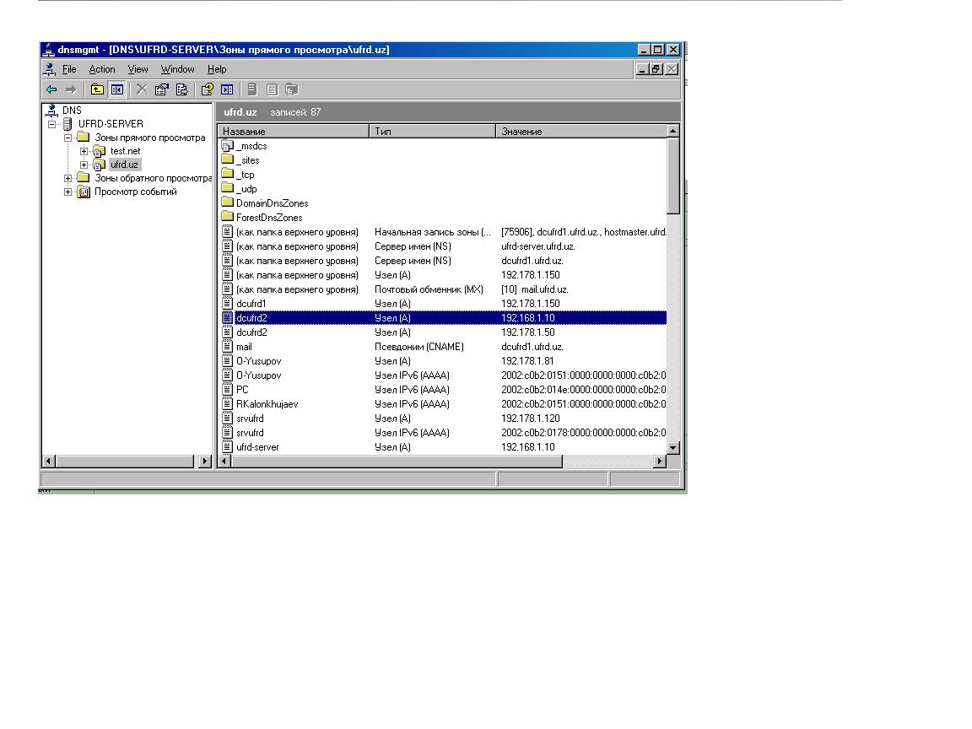972x729 pixels.
Task: Click the record icon of the RKalonkhujaev row
Action: coord(228,404)
